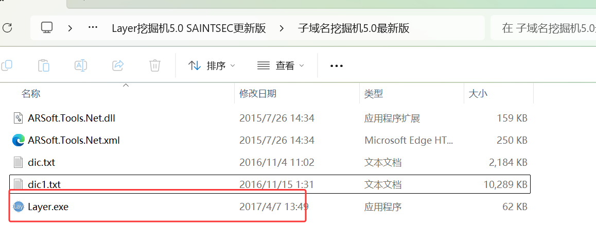Click the Microsoft Edge HT... type cell
Screen dimensions: 596x240
[409, 141]
